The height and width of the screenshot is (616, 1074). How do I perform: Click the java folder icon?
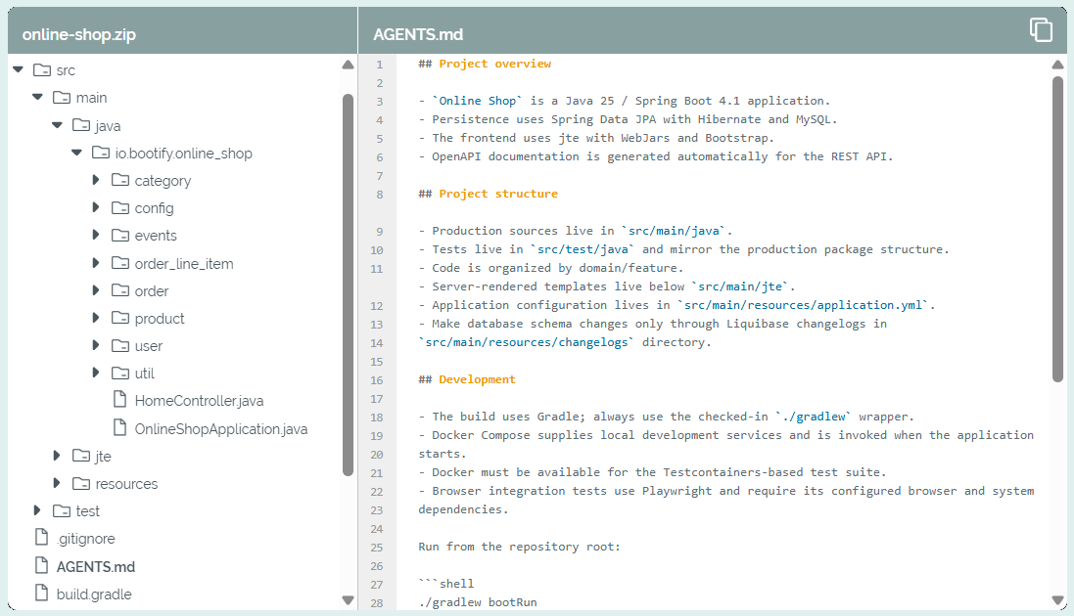point(81,125)
